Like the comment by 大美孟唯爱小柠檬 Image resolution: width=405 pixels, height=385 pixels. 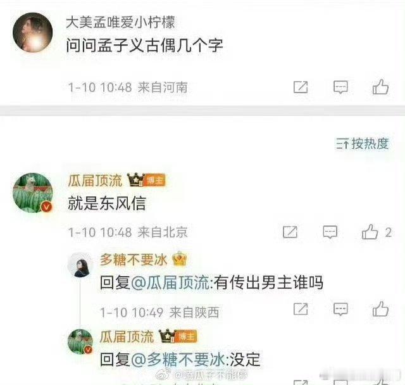(380, 87)
